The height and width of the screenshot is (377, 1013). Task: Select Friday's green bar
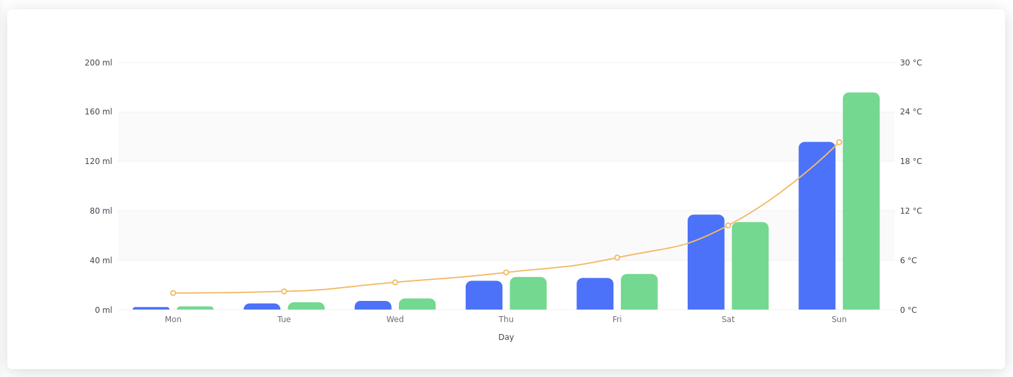point(639,292)
